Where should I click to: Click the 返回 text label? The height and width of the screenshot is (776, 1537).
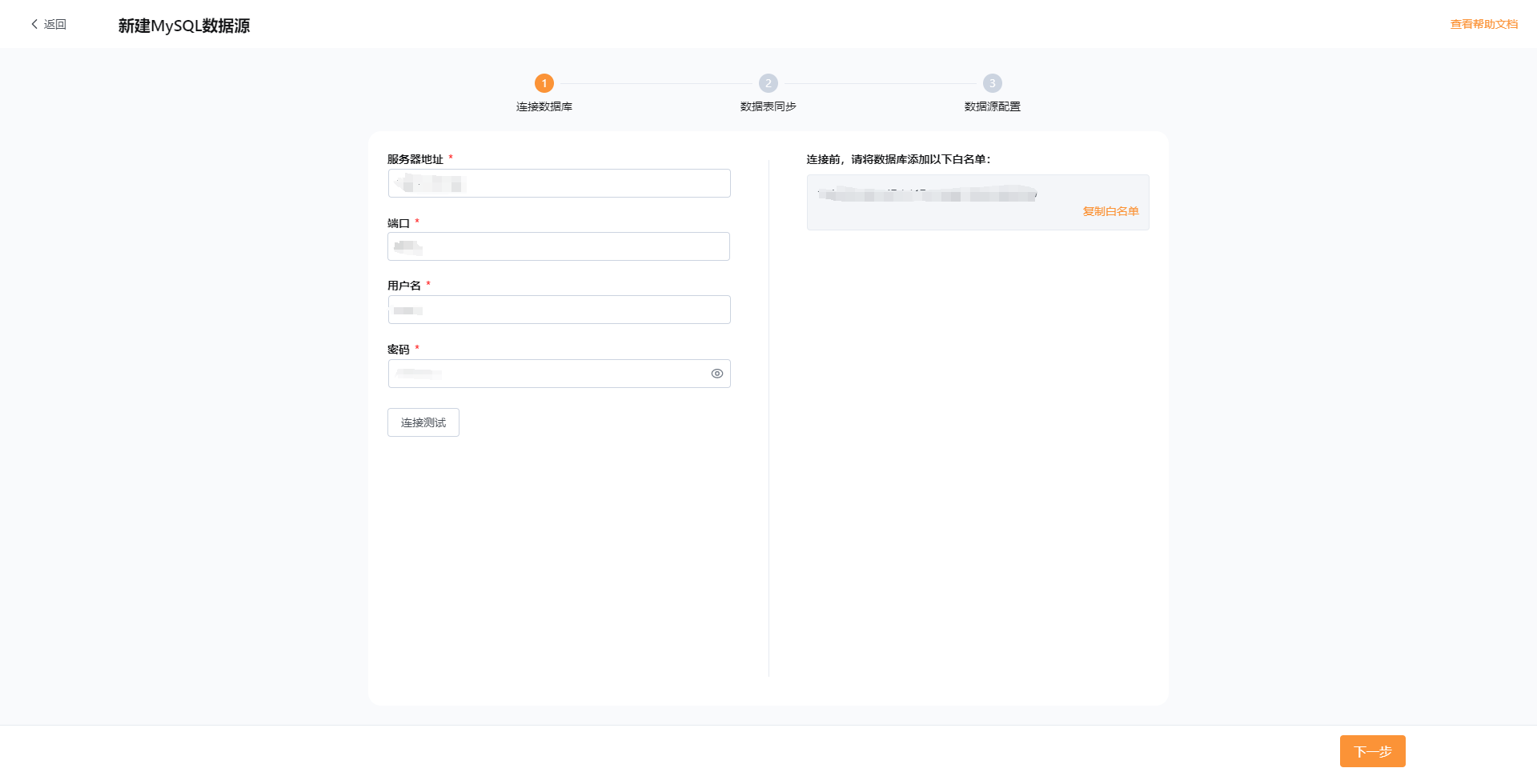coord(55,24)
